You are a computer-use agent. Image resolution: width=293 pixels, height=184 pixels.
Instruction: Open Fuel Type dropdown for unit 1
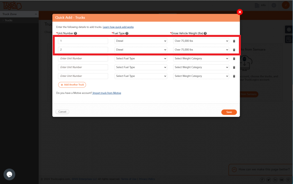click(x=141, y=41)
